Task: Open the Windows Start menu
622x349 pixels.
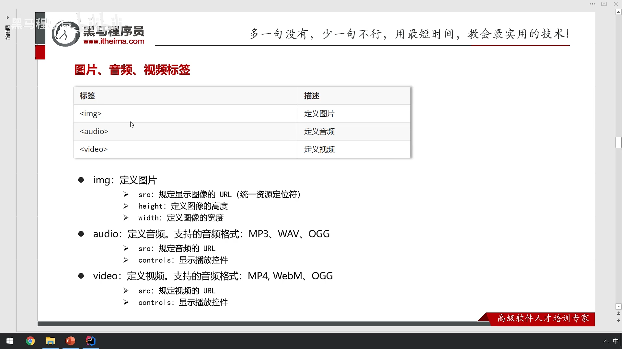Action: coord(10,341)
